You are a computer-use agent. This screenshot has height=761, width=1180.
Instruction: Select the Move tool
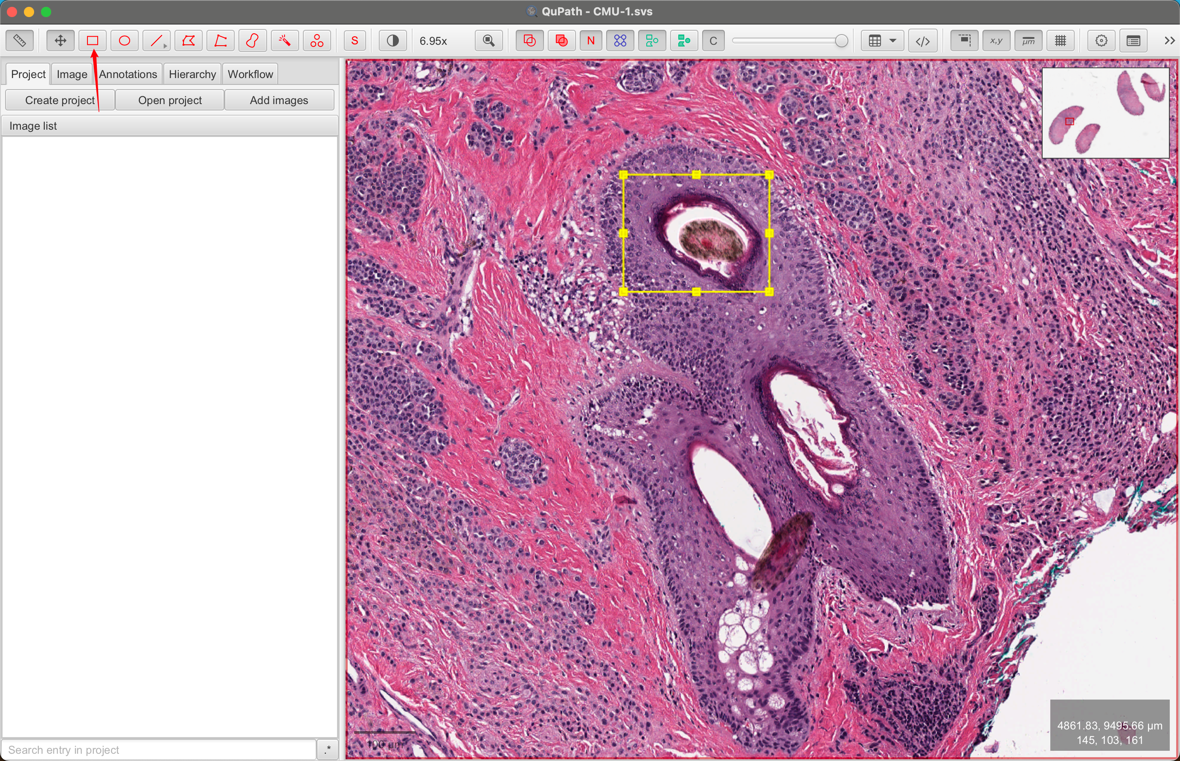point(60,41)
